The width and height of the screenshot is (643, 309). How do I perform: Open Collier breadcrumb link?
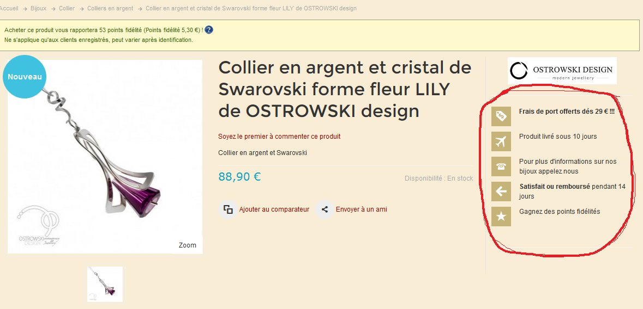[x=67, y=8]
